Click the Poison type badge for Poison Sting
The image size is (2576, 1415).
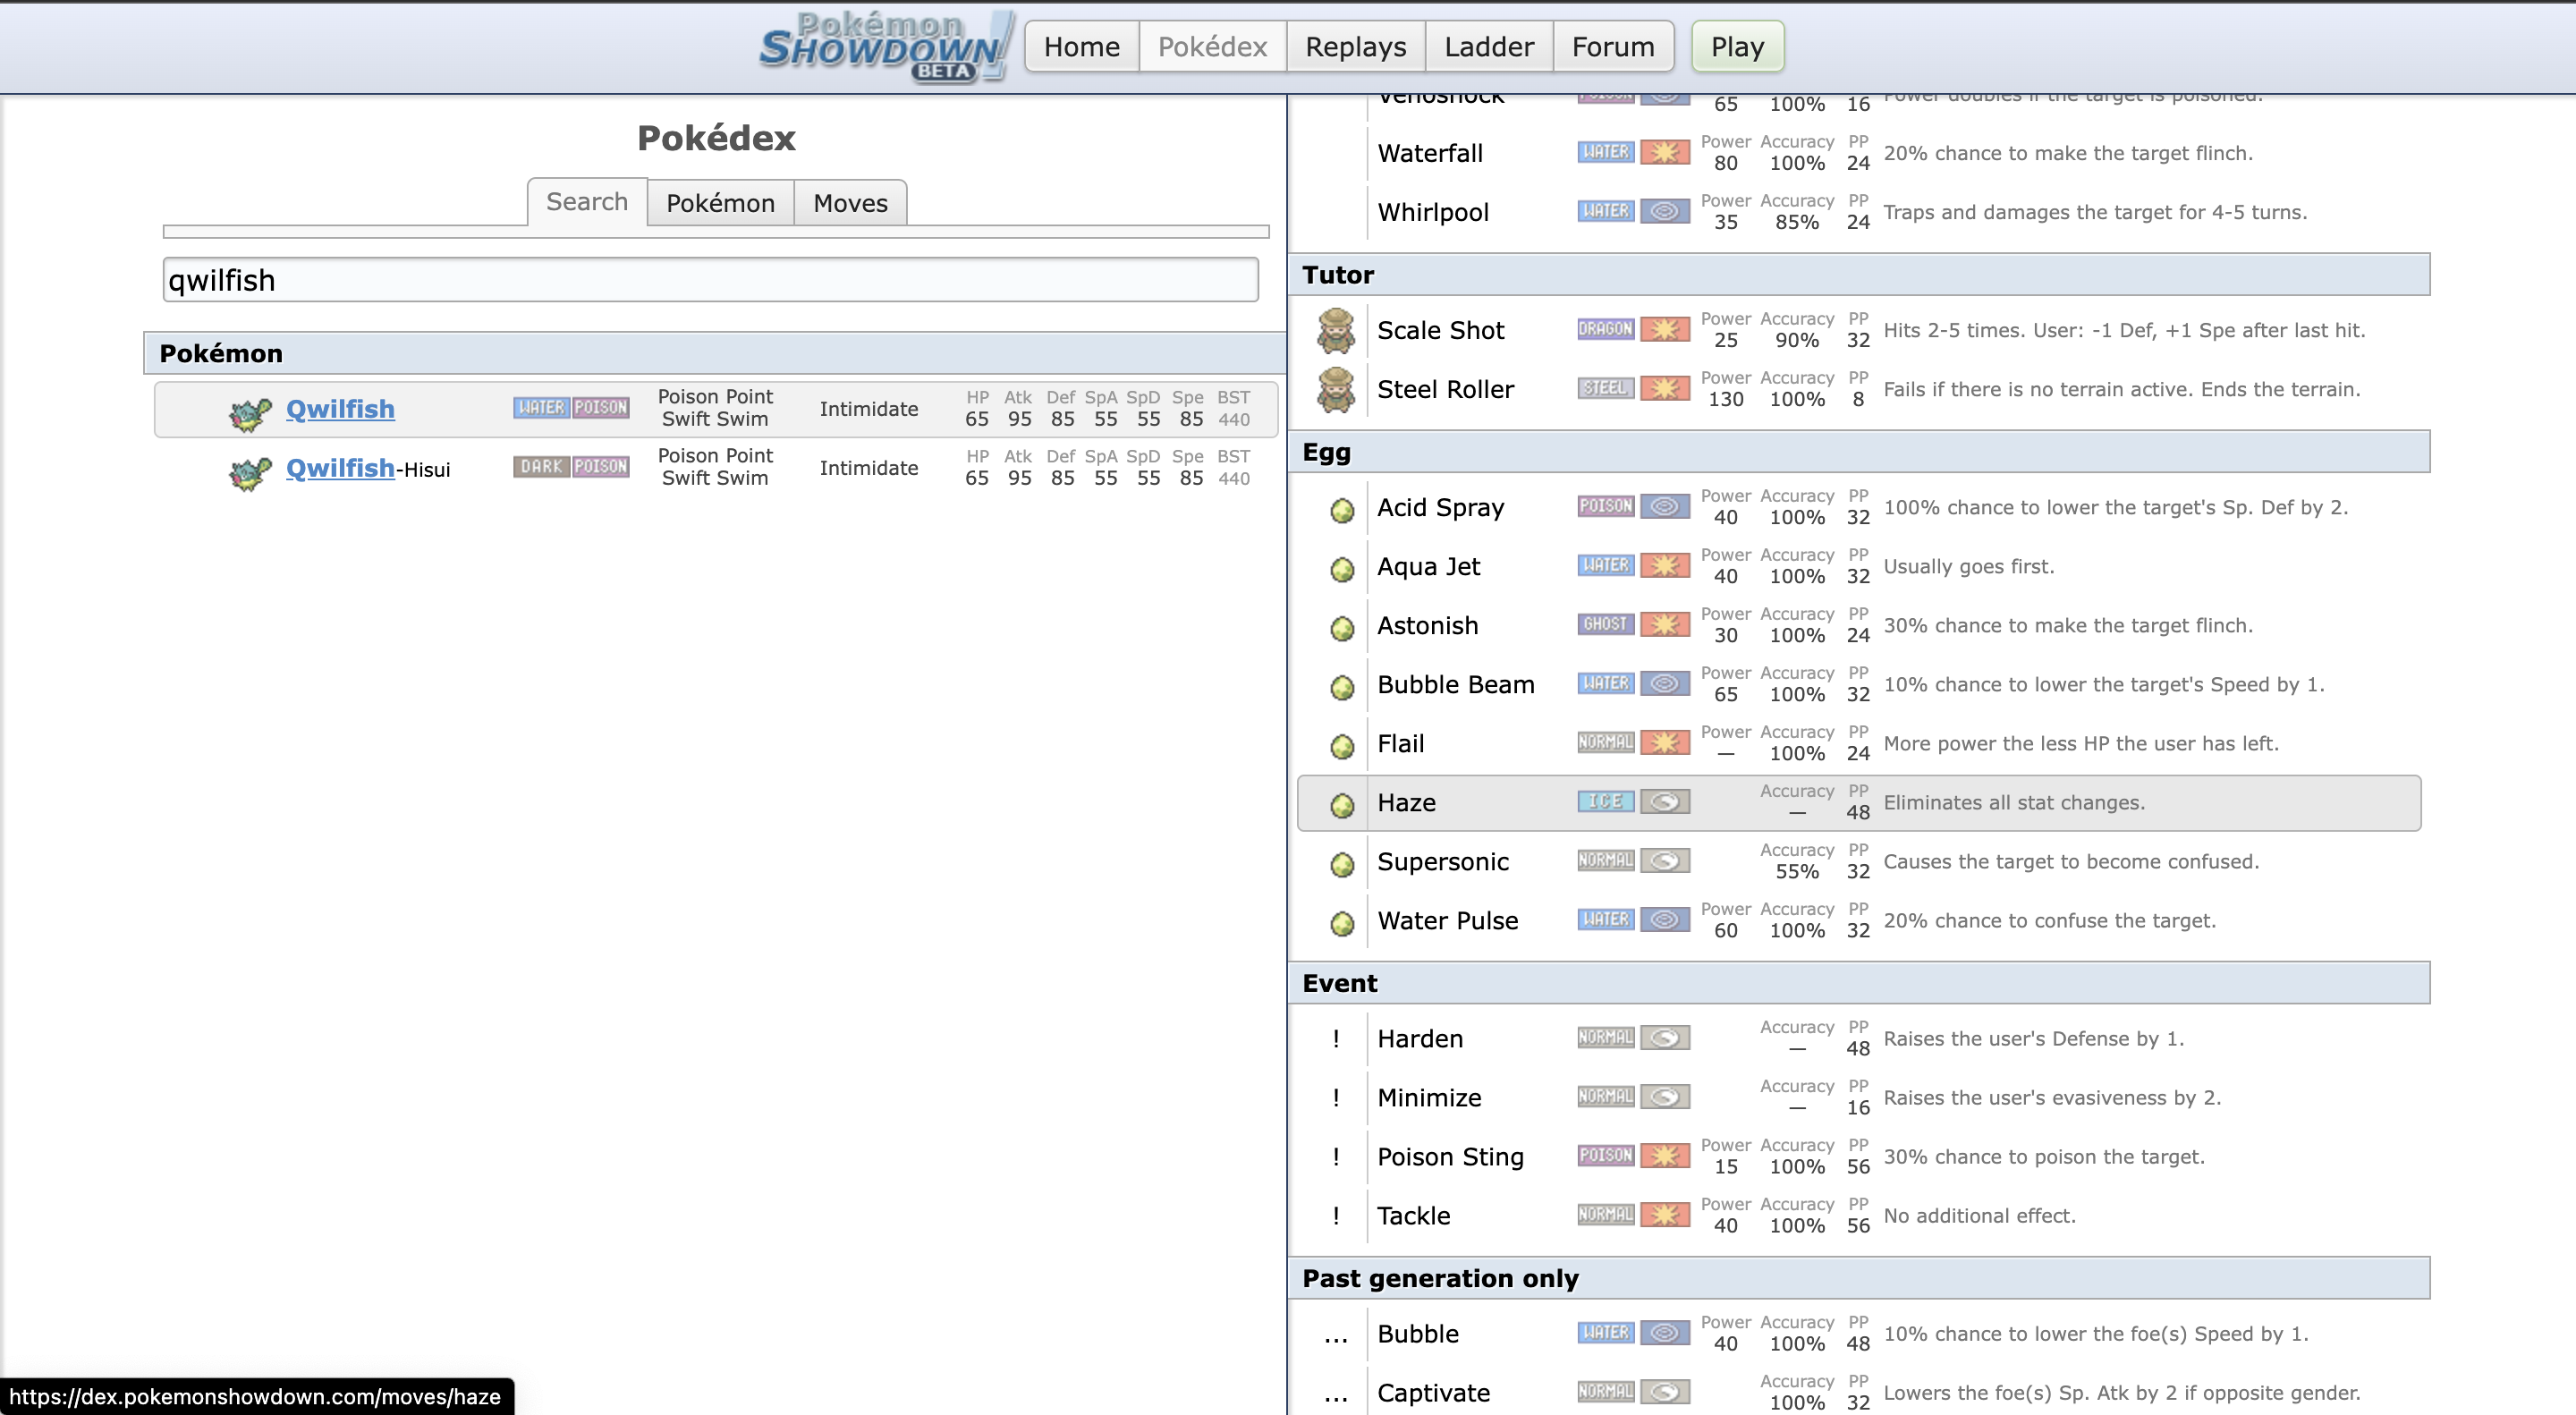[x=1606, y=1155]
